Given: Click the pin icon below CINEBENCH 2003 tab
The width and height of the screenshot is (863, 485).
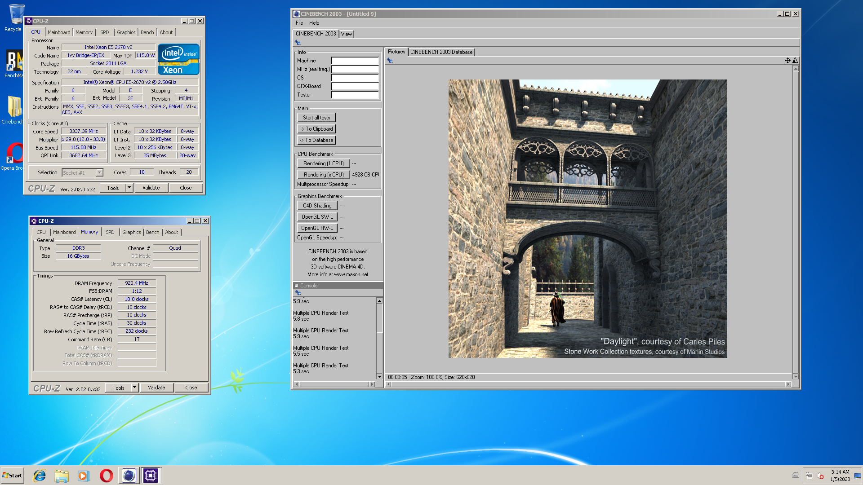Looking at the screenshot, I should [298, 42].
